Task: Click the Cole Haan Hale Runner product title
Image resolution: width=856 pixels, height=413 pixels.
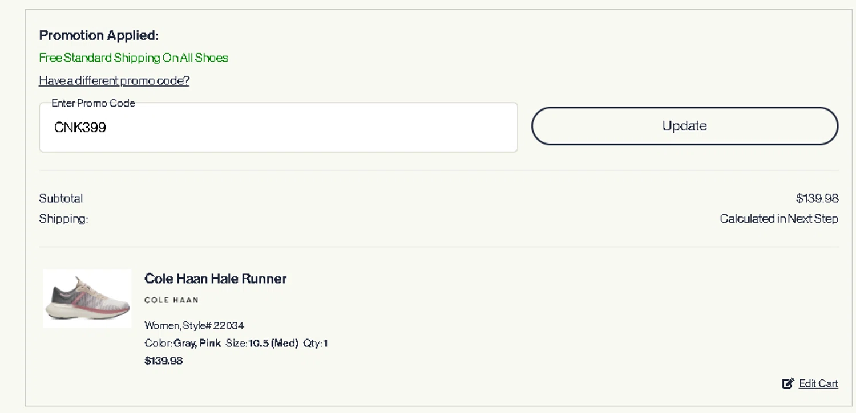Action: pos(215,279)
